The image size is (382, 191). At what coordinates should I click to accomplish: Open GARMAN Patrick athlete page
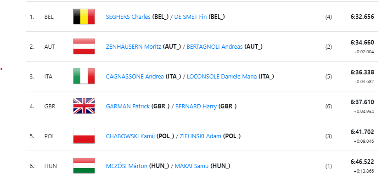point(128,106)
